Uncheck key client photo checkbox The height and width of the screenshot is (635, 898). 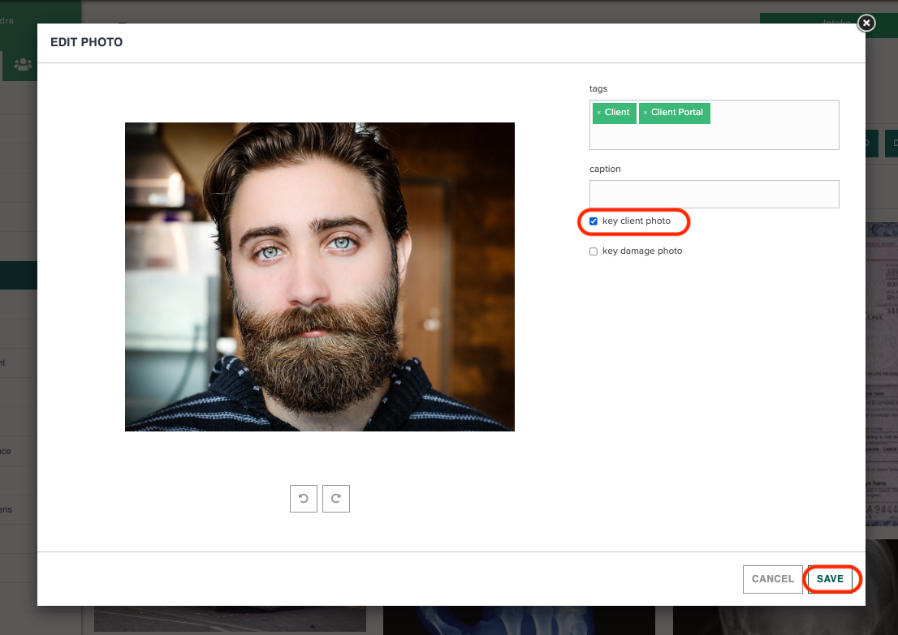[594, 221]
